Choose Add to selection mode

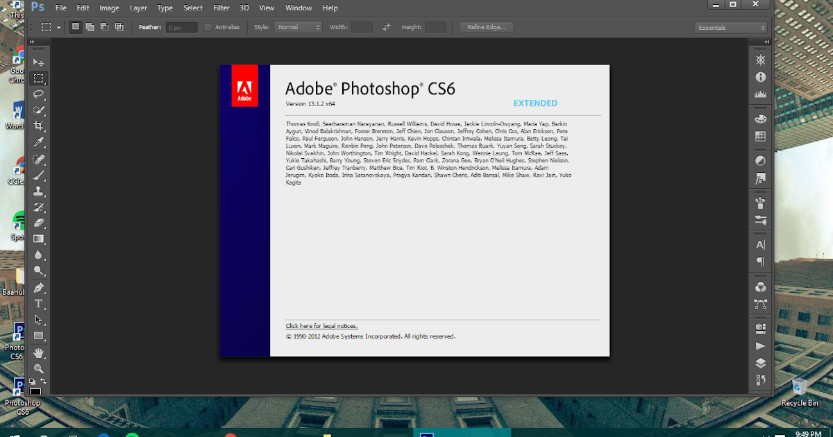pos(90,27)
